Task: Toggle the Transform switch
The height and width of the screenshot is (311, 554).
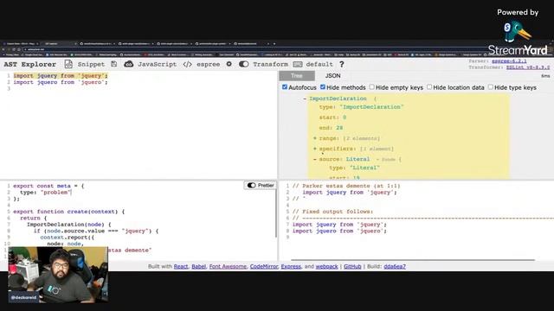Action: 244,64
